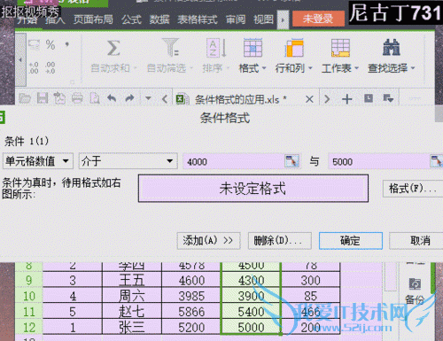Viewport: 443px width, 341px height.
Task: Click the new tab plus icon
Action: (347, 98)
